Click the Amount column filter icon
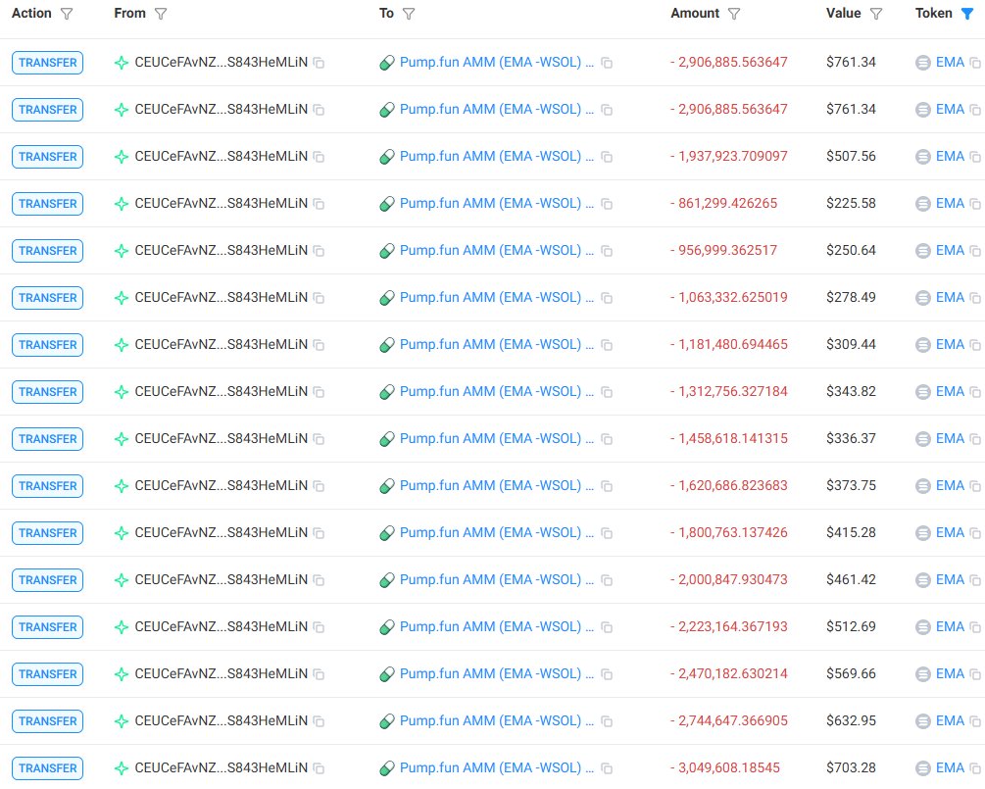The width and height of the screenshot is (985, 789). 734,14
